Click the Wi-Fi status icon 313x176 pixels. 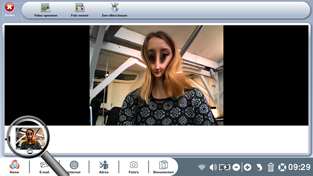(202, 167)
